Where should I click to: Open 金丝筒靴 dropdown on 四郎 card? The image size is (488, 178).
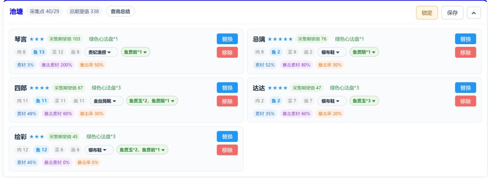point(107,101)
